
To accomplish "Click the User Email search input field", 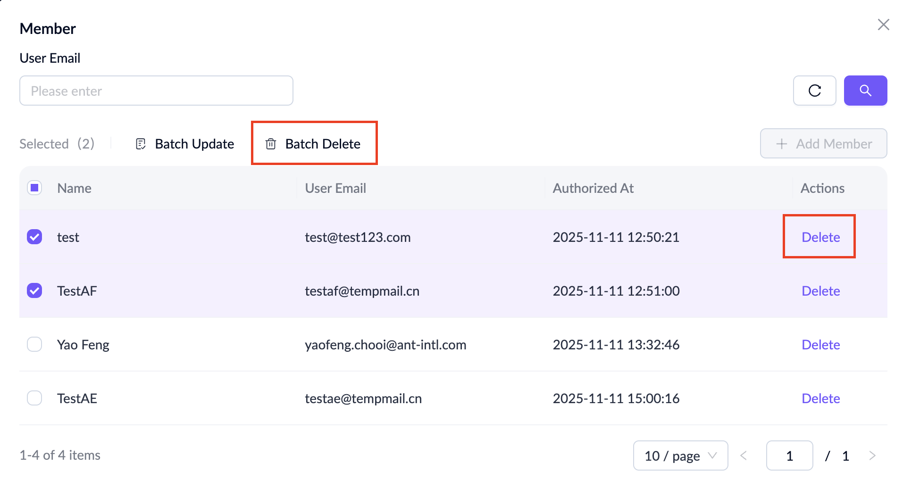I will pos(156,91).
